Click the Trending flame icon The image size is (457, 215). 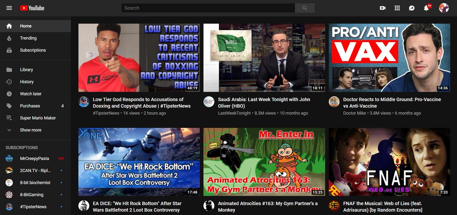9,38
